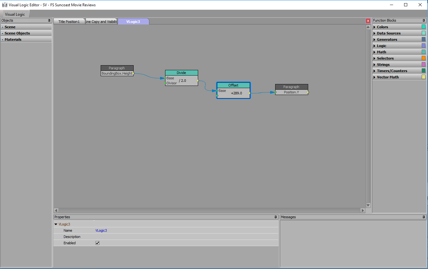Screen dimensions: 428x269
Task: Click the Timers/Counters color swatch
Action: (x=424, y=71)
